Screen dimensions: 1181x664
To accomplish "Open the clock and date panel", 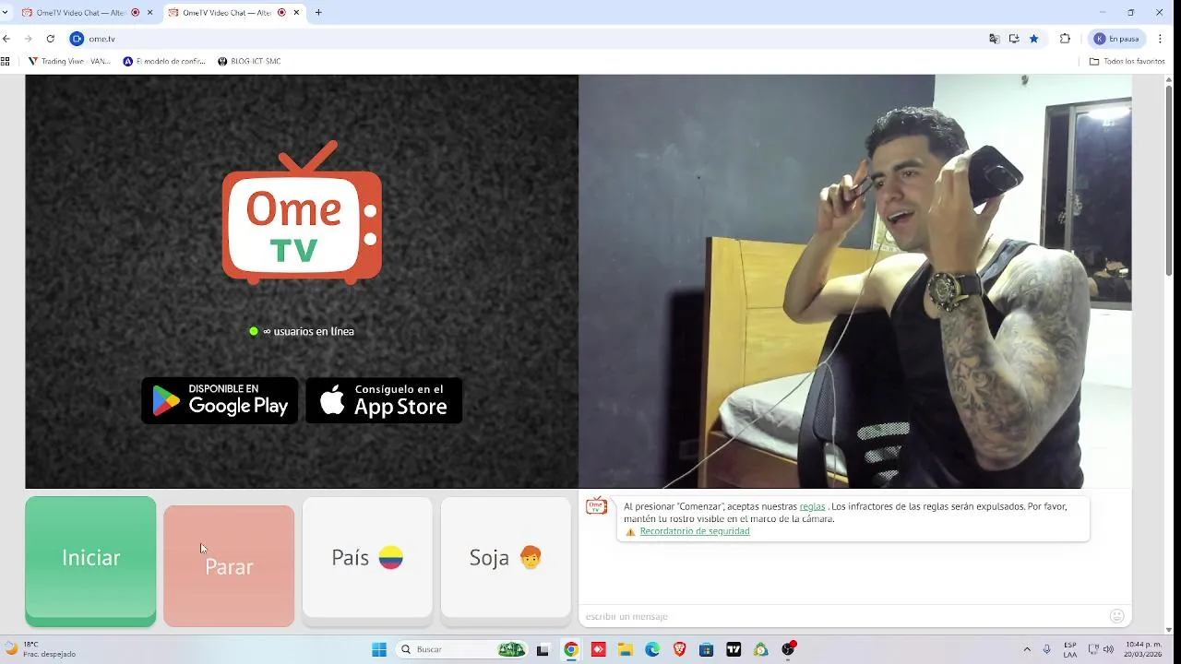I will point(1142,649).
